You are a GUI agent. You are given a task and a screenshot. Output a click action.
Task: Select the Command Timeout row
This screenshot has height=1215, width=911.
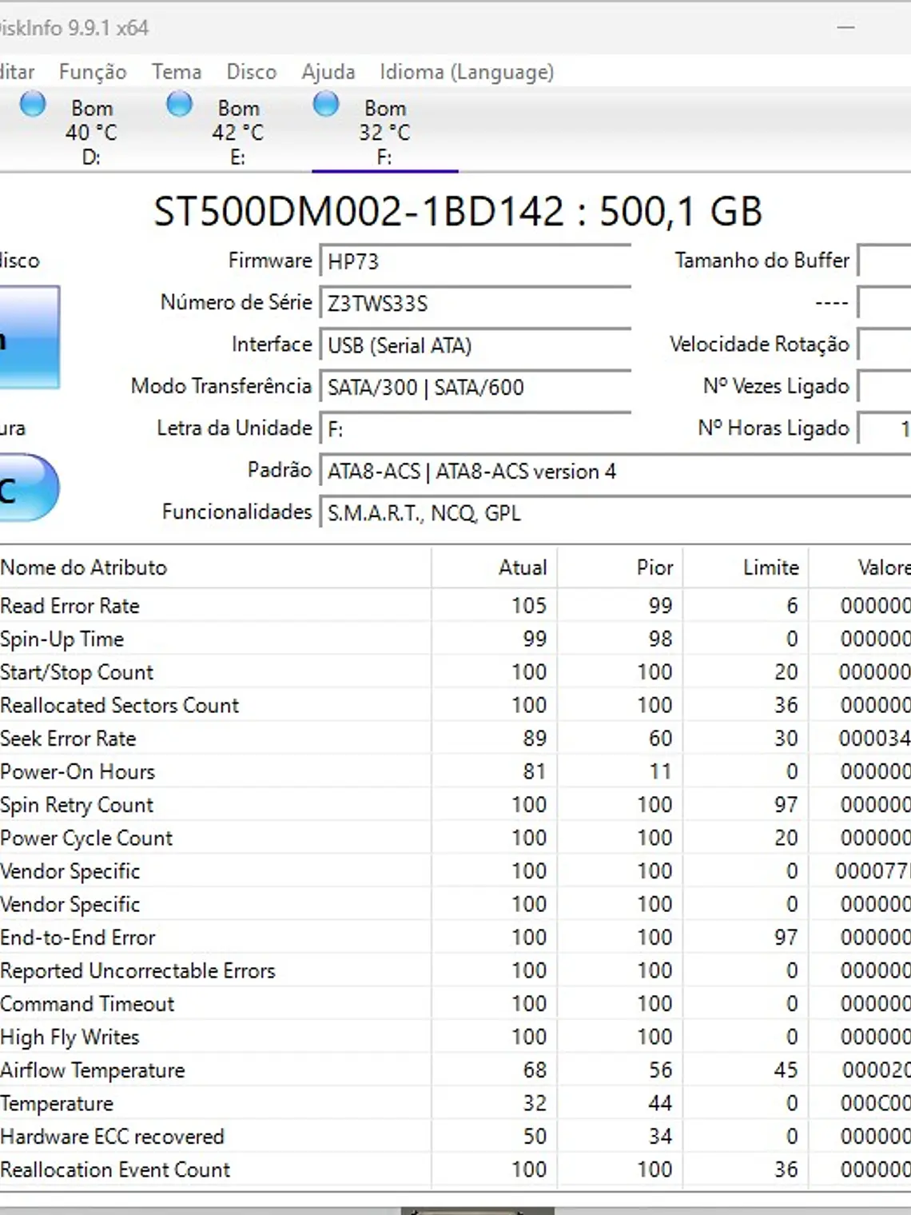click(455, 1004)
